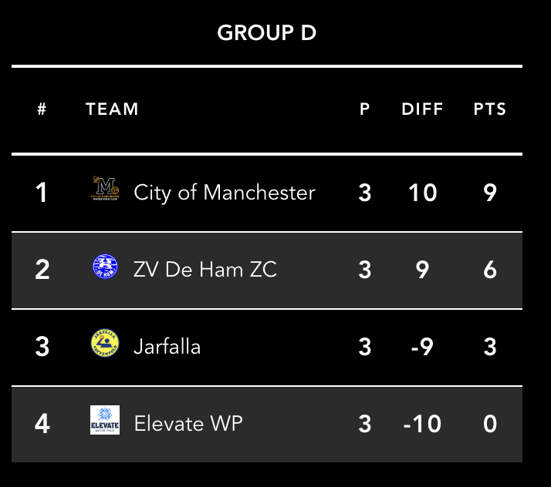The image size is (551, 487).
Task: Click the DIFF column header
Action: [x=422, y=109]
